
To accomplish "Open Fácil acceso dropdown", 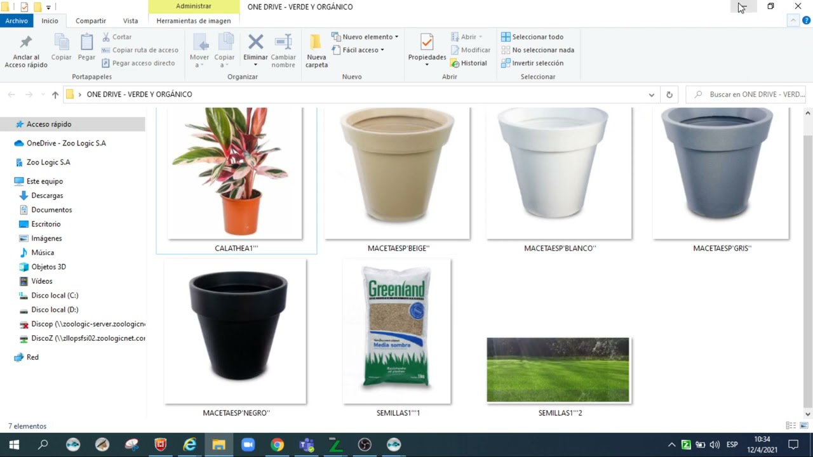I will pos(358,50).
